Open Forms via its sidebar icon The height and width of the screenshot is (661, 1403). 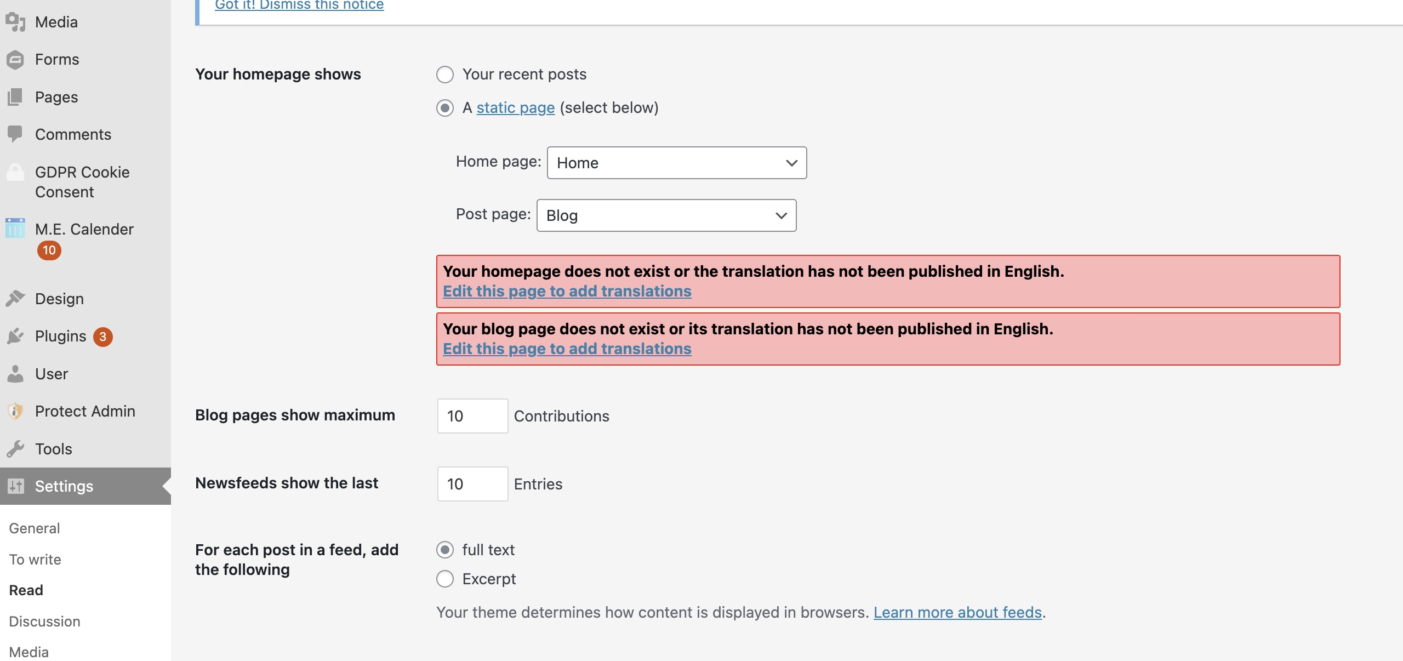pos(15,59)
